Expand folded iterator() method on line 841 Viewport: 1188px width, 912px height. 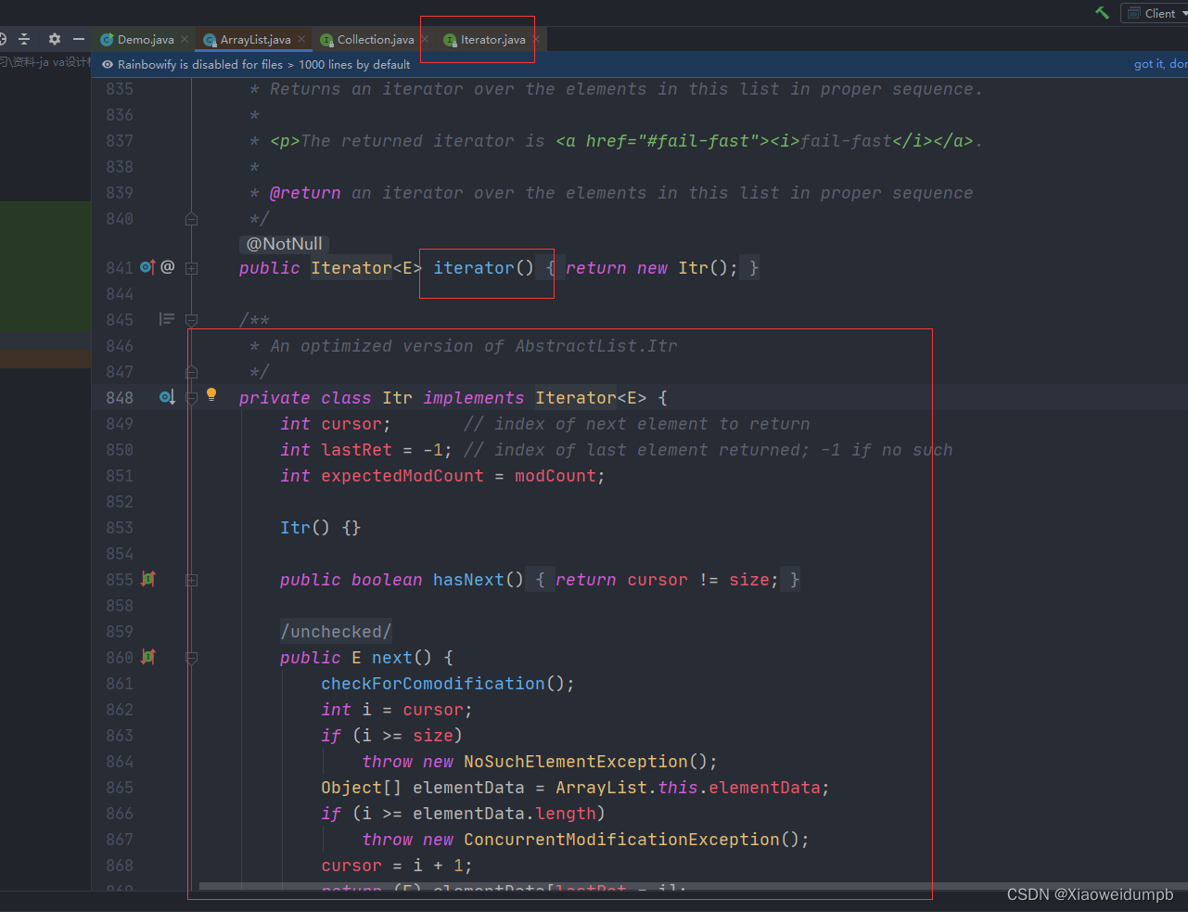click(191, 268)
